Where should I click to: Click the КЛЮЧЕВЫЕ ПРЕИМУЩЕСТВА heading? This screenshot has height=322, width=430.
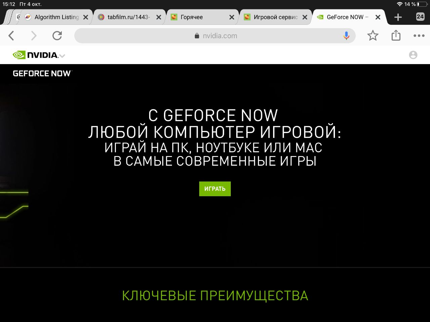point(215,296)
